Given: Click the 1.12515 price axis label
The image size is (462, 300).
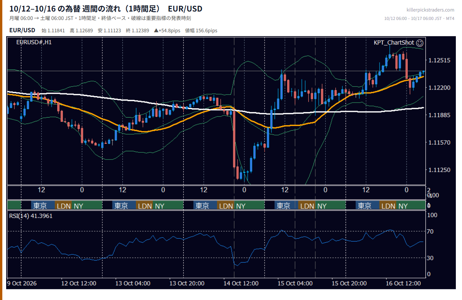Looking at the screenshot, I should [x=439, y=60].
